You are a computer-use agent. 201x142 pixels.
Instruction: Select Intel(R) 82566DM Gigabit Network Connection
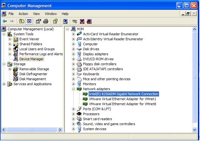pyautogui.click(x=124, y=94)
